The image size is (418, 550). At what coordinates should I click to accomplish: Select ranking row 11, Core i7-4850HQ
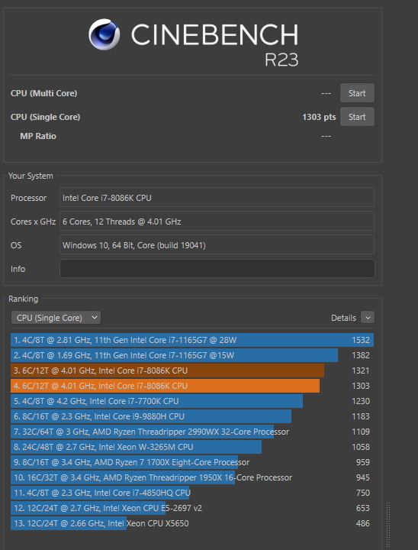192,493
